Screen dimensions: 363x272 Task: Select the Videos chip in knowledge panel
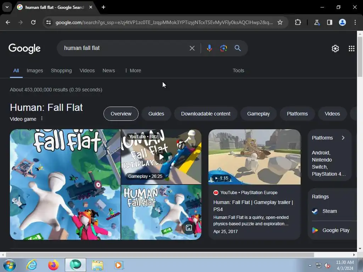332,114
